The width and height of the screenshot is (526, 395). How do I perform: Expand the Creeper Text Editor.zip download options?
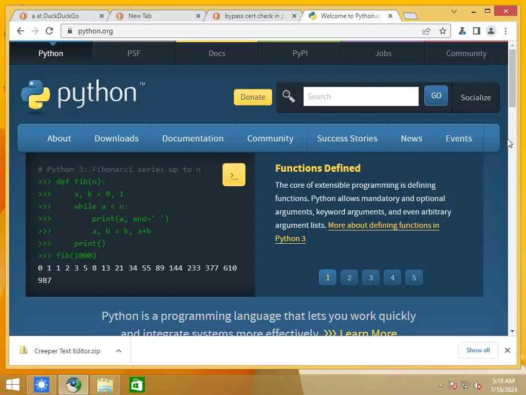(119, 351)
